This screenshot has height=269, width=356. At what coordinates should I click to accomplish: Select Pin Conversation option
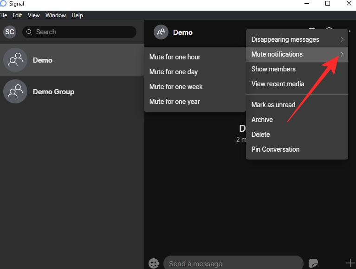[275, 149]
